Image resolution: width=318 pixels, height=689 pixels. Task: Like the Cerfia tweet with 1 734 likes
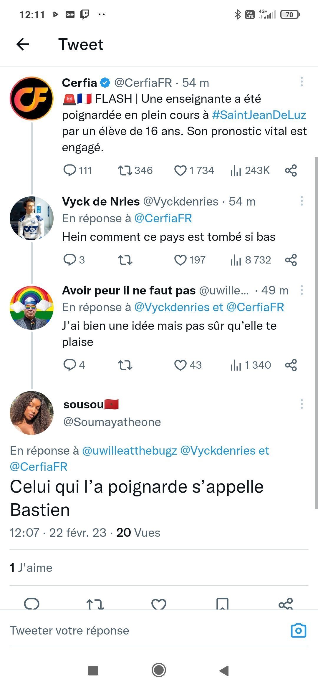tap(180, 170)
